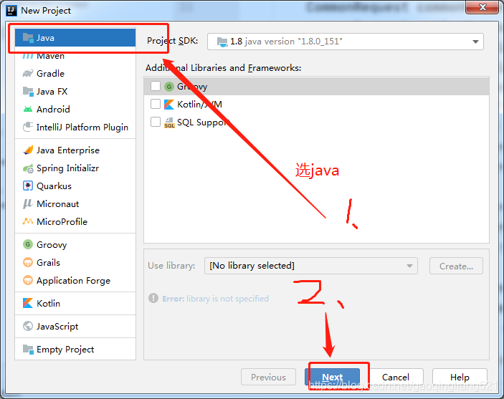Select Java FX project type
The image size is (504, 399).
[75, 92]
